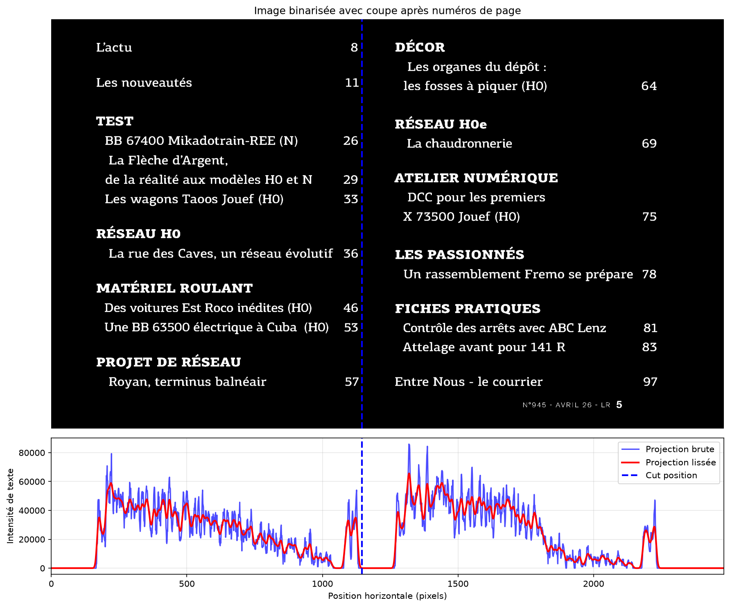Select 'de la réalité aux modèles H0 et N'
Screen dimensions: 730x607
pyautogui.click(x=208, y=180)
